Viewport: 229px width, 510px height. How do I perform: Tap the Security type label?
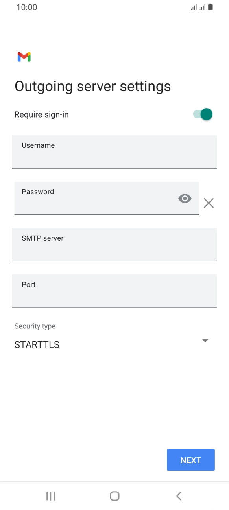[35, 326]
